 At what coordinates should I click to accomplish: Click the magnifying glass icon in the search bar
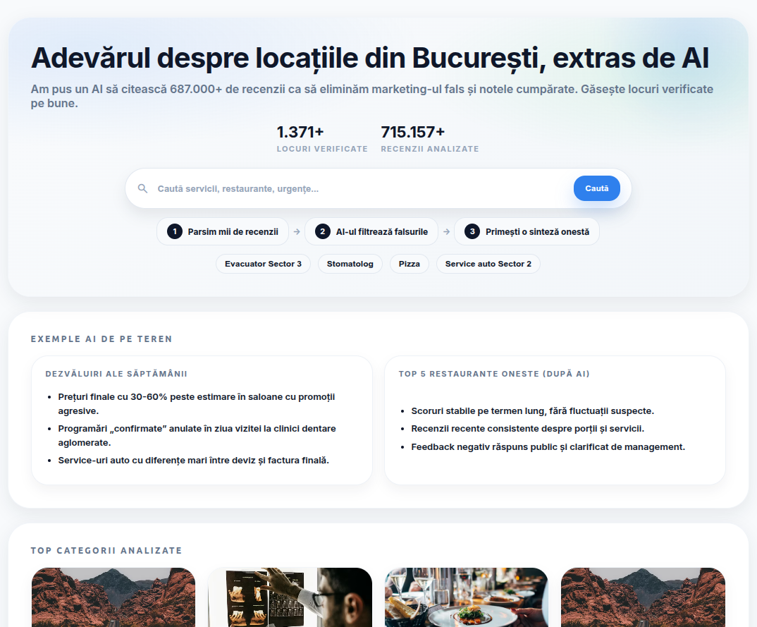coord(143,188)
